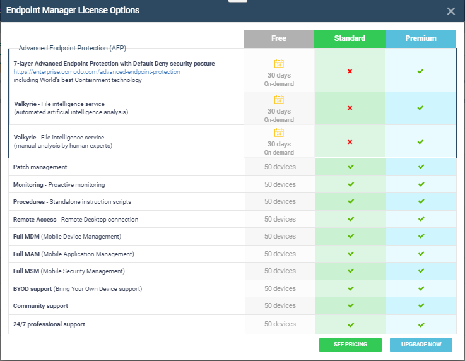Click Premium checkmark for Community support
This screenshot has width=465, height=361.
pos(421,305)
